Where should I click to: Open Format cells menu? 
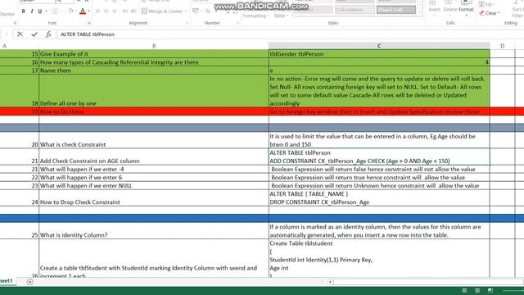tap(466, 7)
